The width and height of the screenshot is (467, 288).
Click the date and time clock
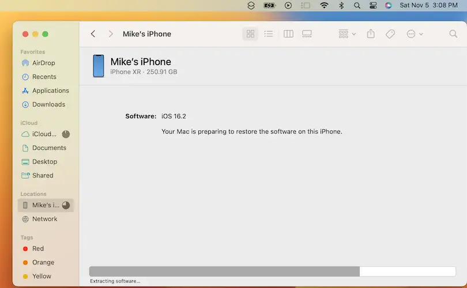tap(428, 5)
